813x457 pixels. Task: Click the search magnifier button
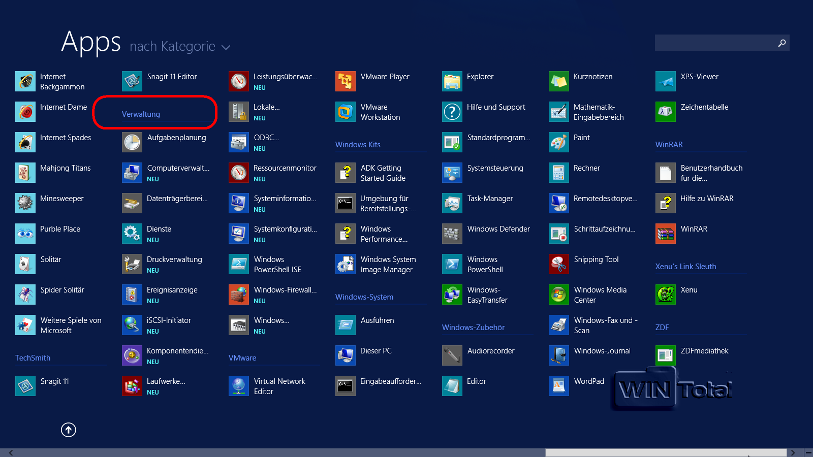(781, 43)
